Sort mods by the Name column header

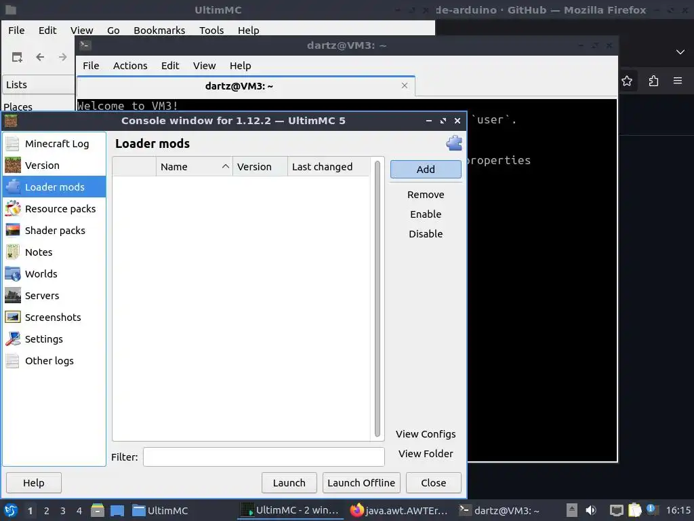point(194,167)
